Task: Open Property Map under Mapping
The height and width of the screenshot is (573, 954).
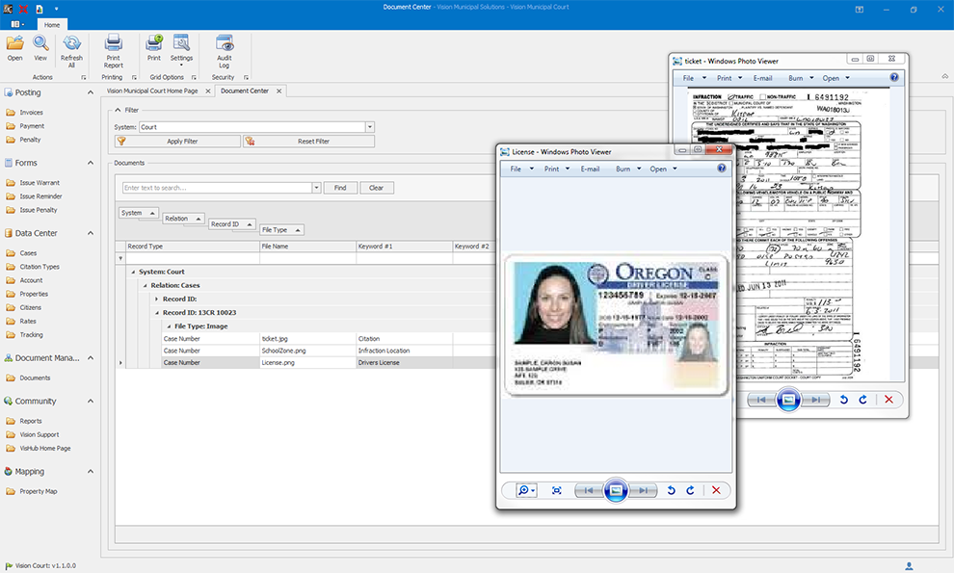Action: coord(39,491)
